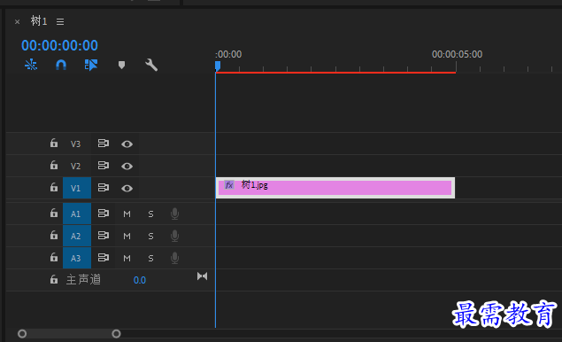Image resolution: width=562 pixels, height=342 pixels.
Task: Hide track V2 output eye
Action: click(127, 167)
